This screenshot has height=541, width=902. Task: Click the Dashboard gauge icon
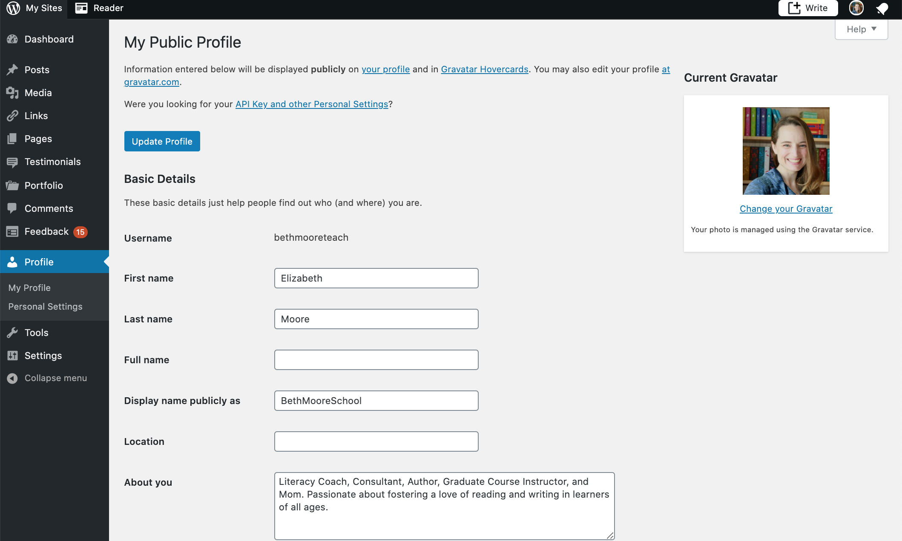[x=12, y=39]
